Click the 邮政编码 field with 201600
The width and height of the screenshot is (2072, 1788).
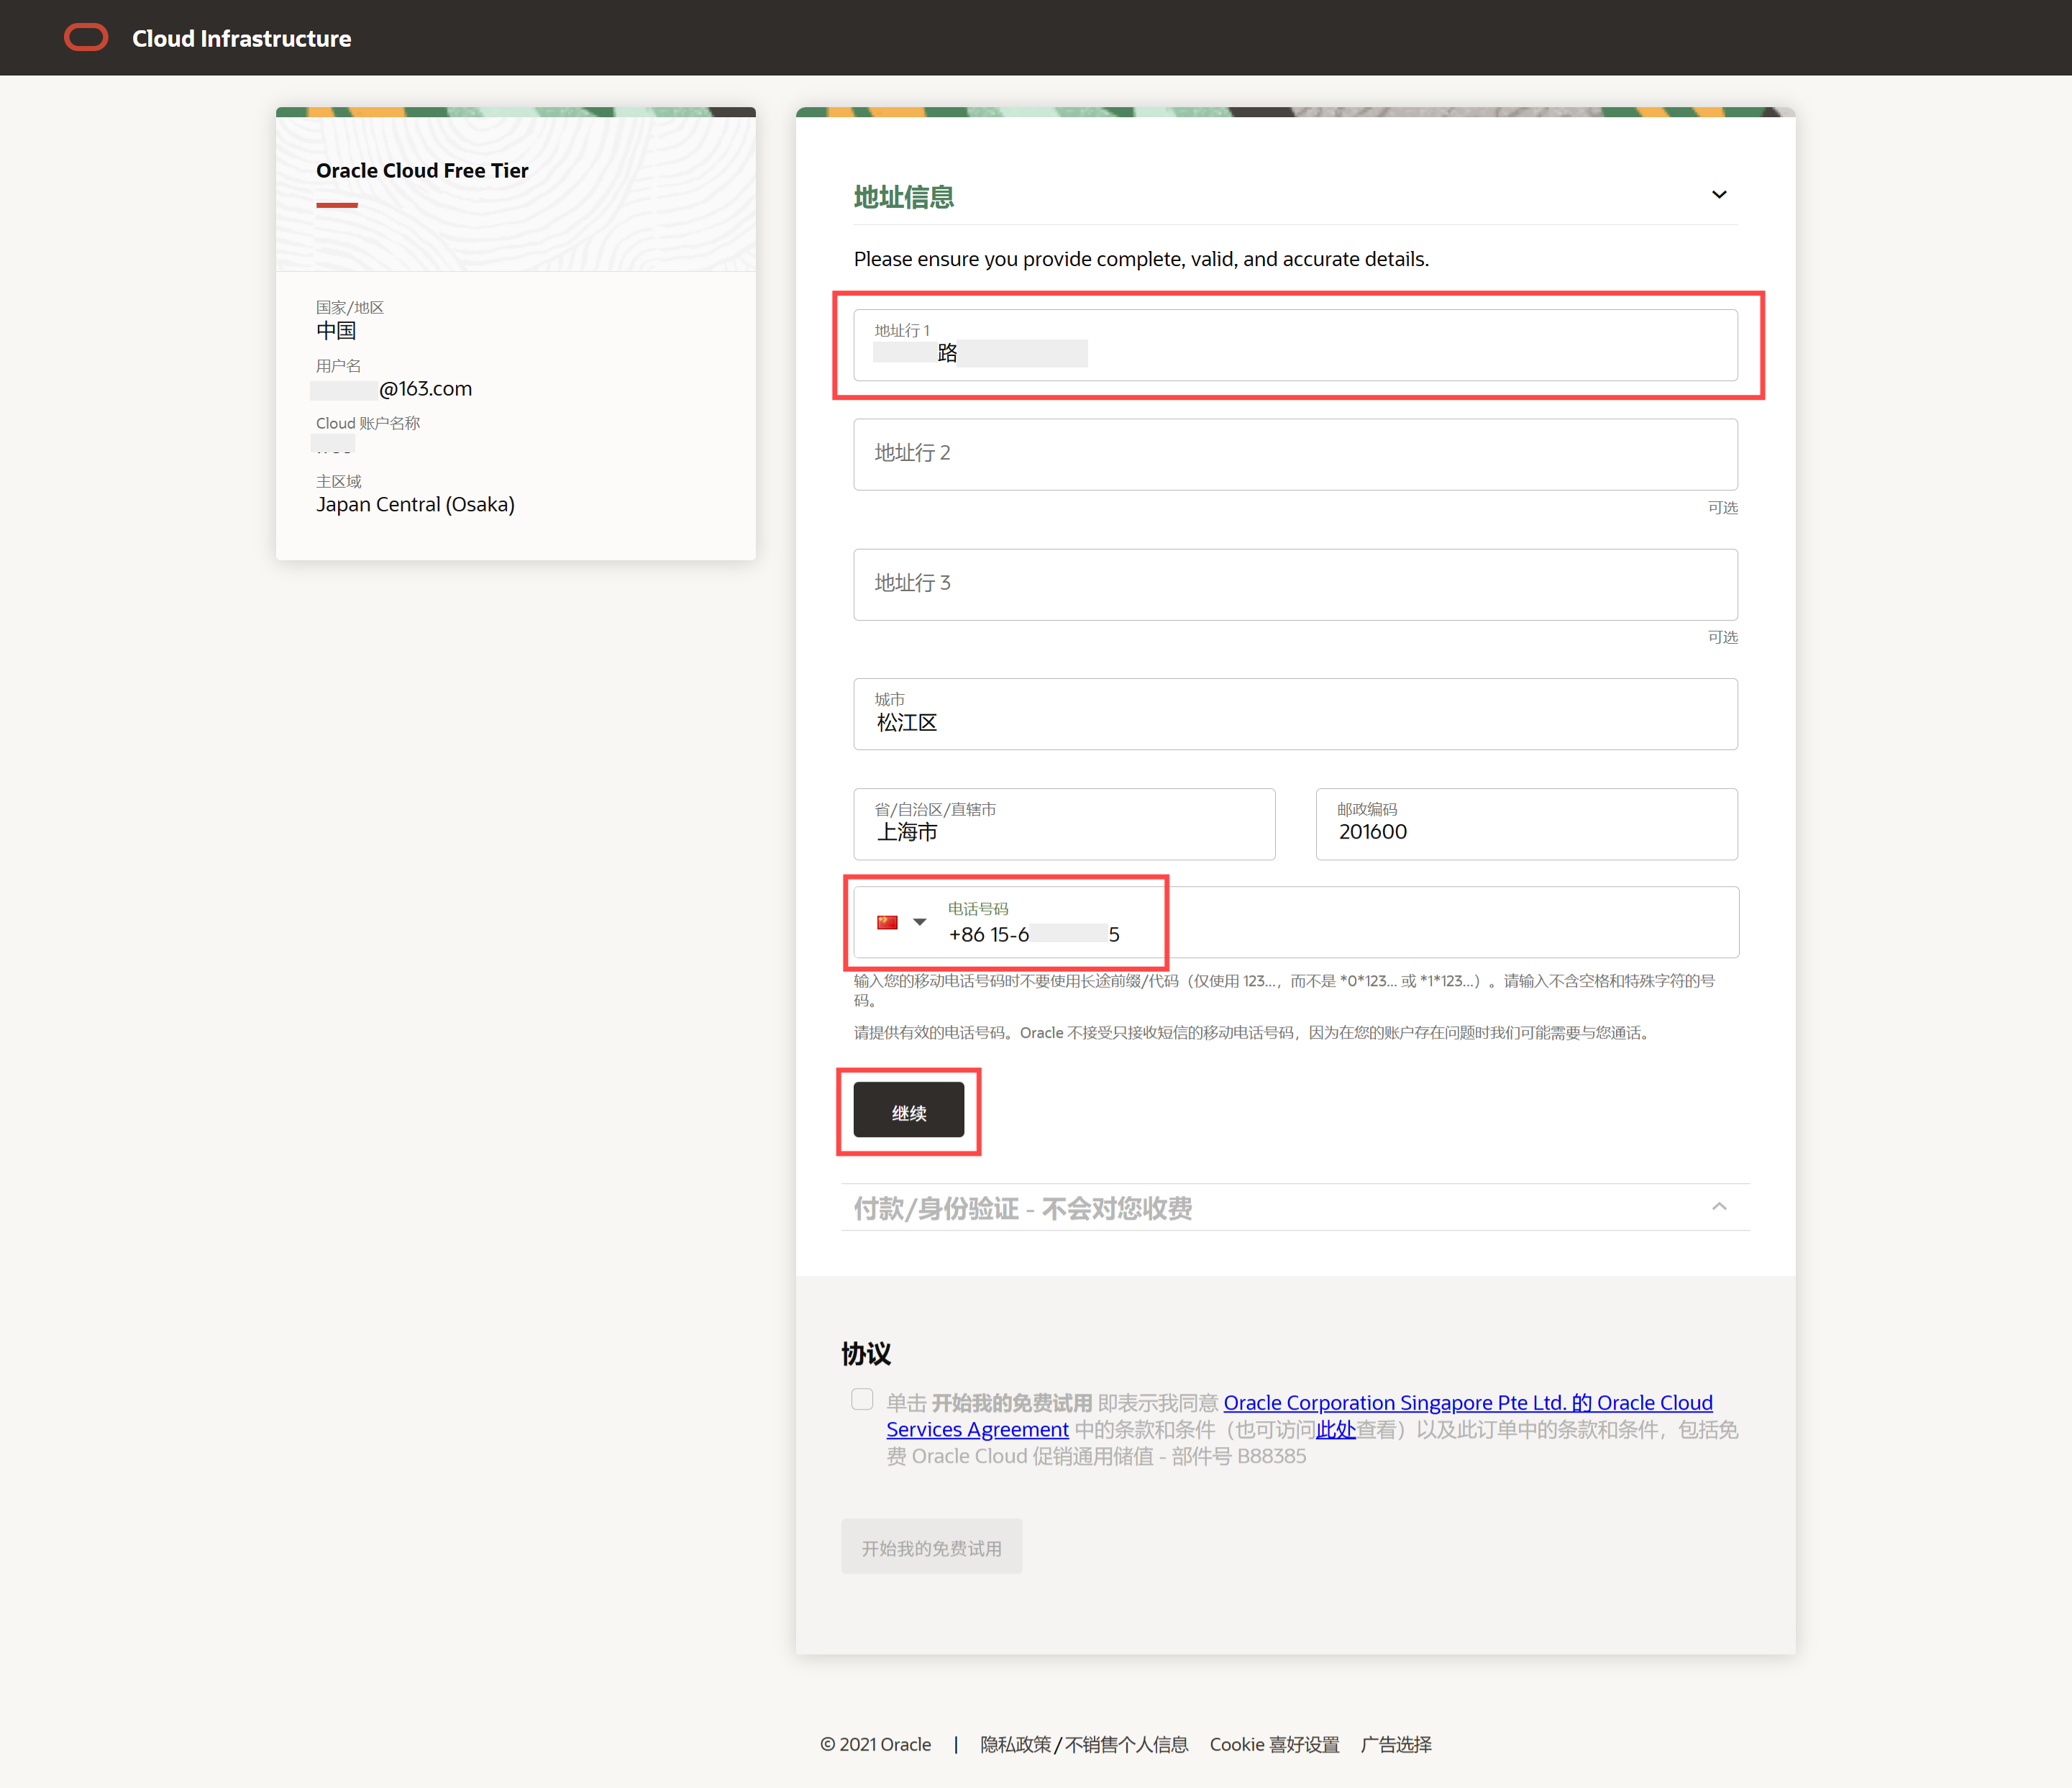click(1526, 824)
